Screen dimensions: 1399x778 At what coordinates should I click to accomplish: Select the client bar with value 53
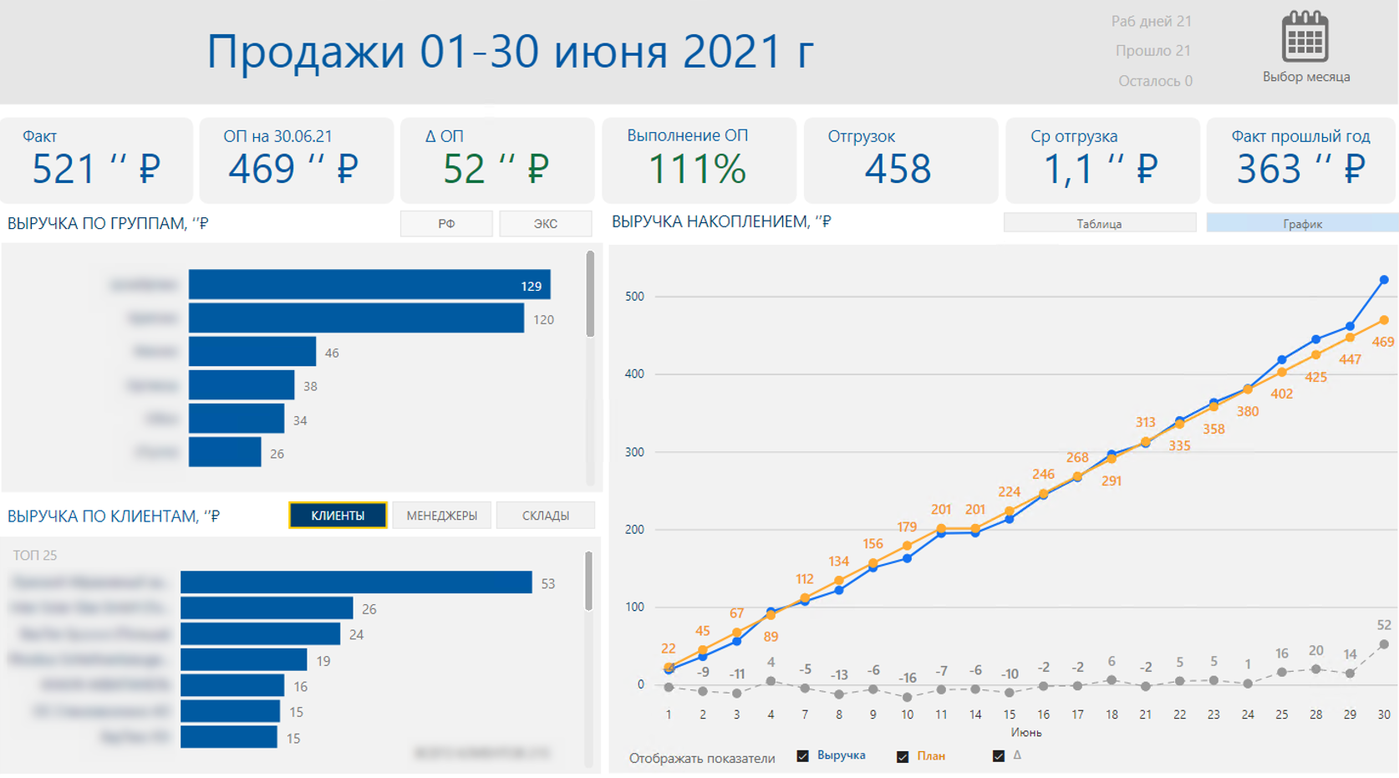point(356,582)
